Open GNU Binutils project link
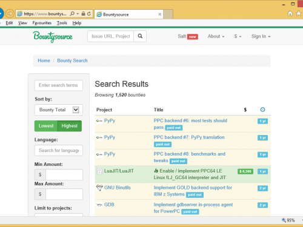Image resolution: width=303 pixels, height=227 pixels. [118, 188]
